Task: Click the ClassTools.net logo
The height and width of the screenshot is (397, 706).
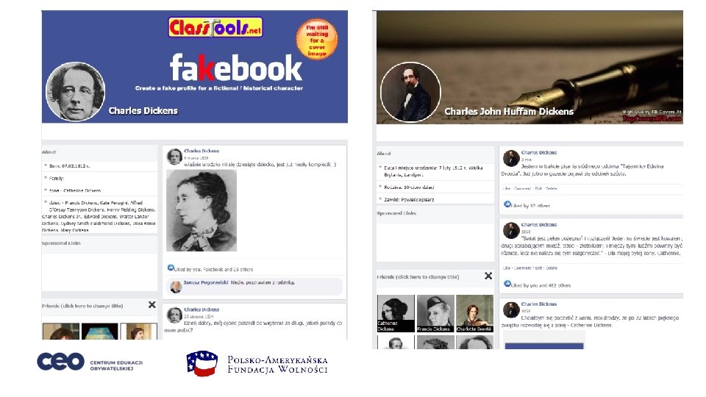Action: pos(215,27)
